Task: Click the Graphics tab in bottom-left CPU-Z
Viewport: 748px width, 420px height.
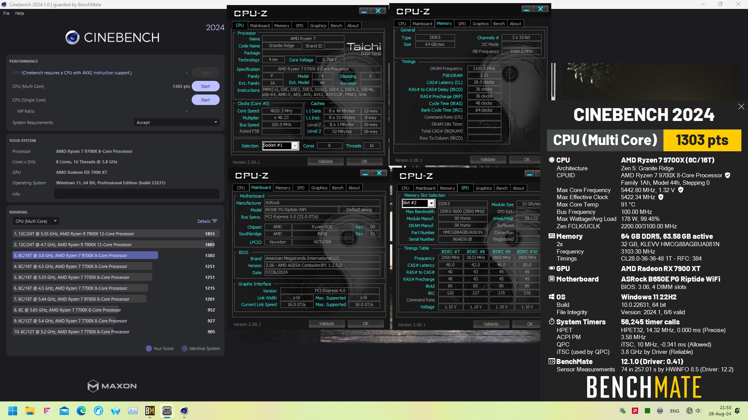Action: point(319,187)
